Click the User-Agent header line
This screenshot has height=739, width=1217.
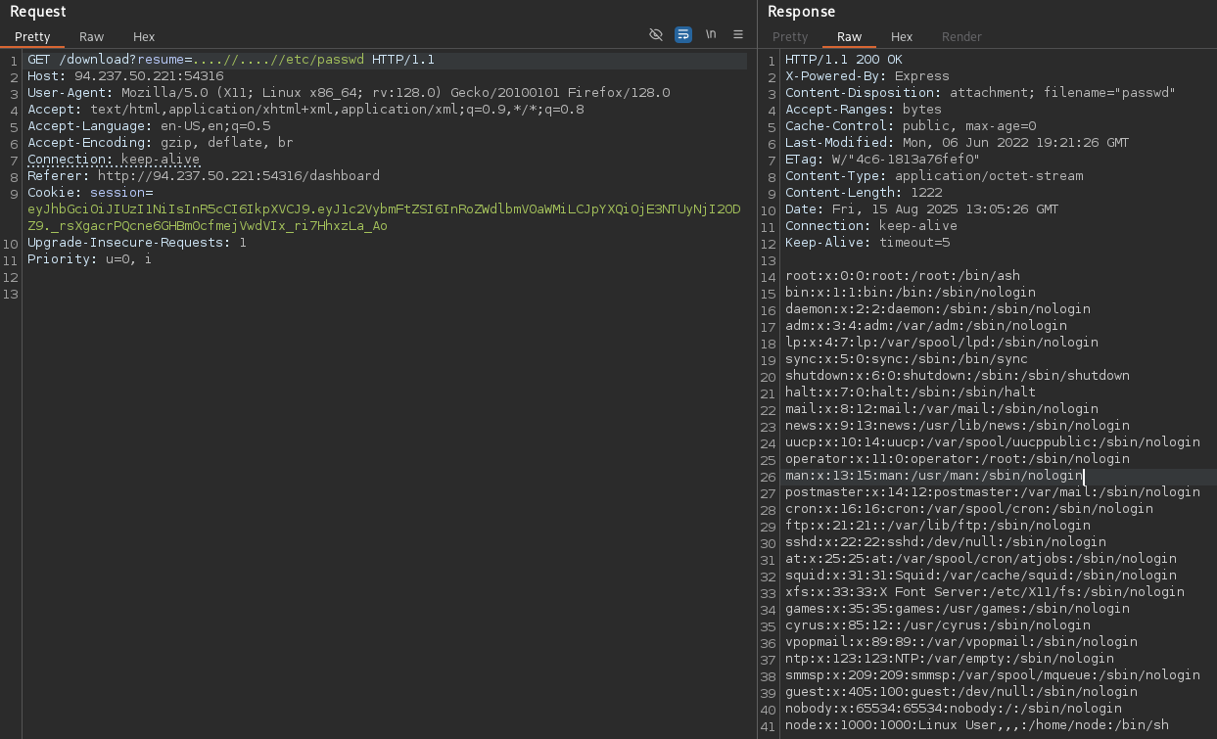(x=349, y=93)
